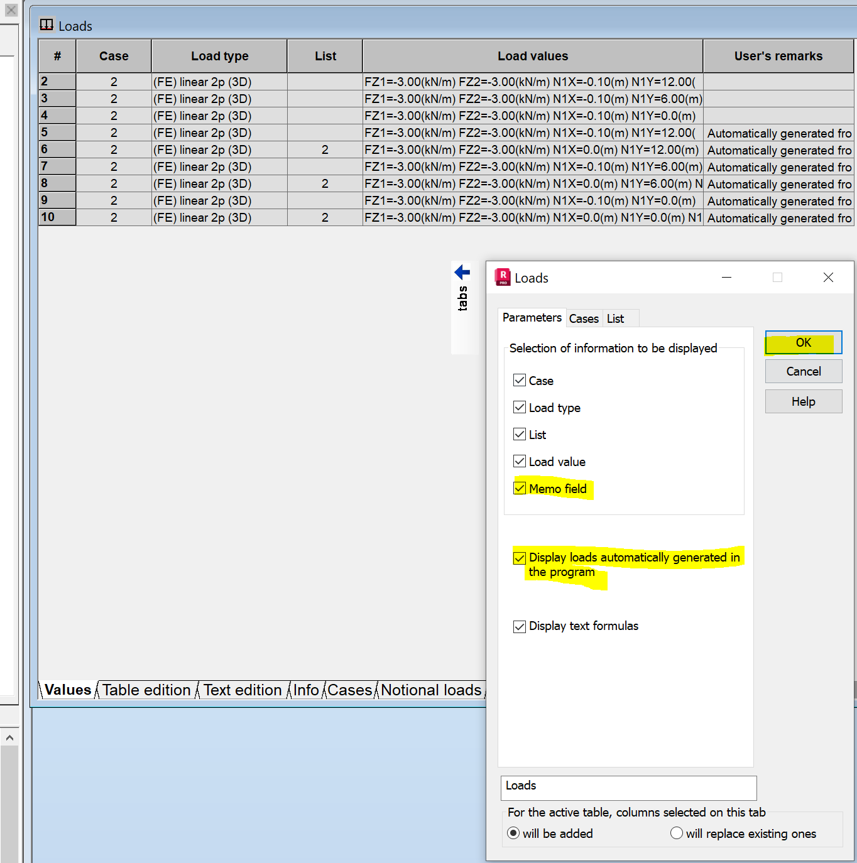Uncheck the Load type option

click(x=519, y=407)
